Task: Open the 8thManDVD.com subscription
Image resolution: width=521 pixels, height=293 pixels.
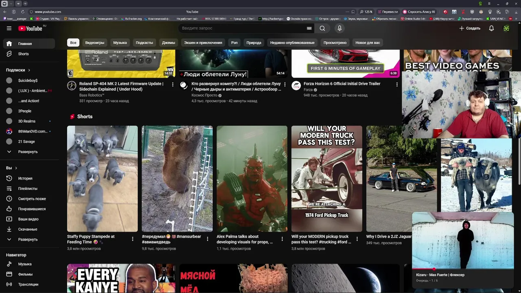Action: coord(29,131)
